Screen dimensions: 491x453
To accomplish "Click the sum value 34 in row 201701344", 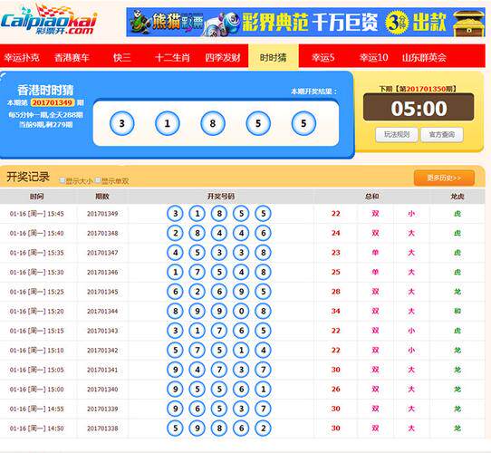I will [336, 311].
